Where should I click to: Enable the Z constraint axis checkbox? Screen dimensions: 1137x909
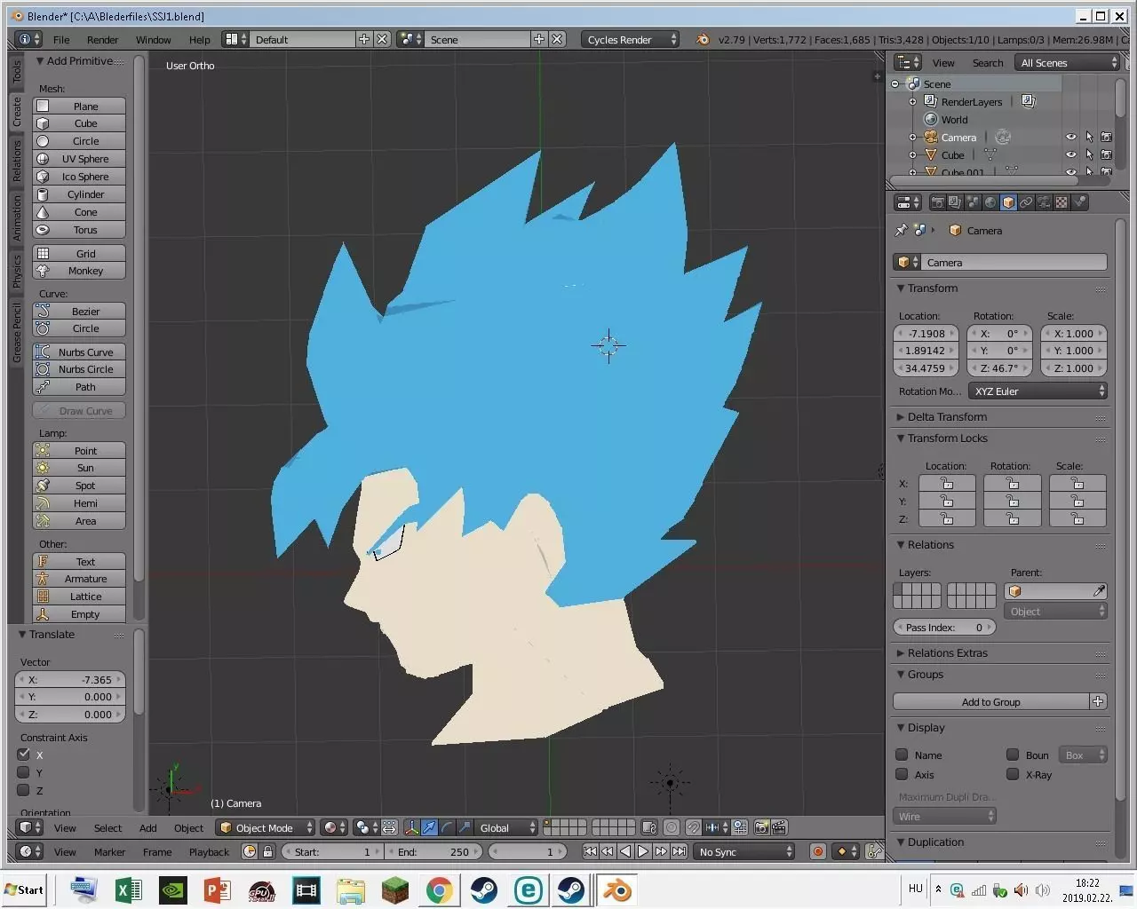click(24, 790)
